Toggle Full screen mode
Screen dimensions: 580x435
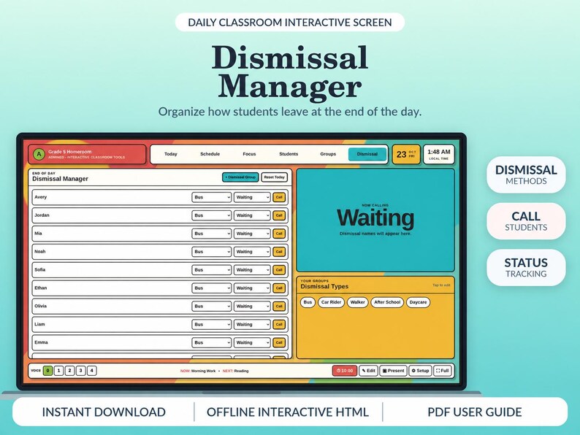point(443,371)
